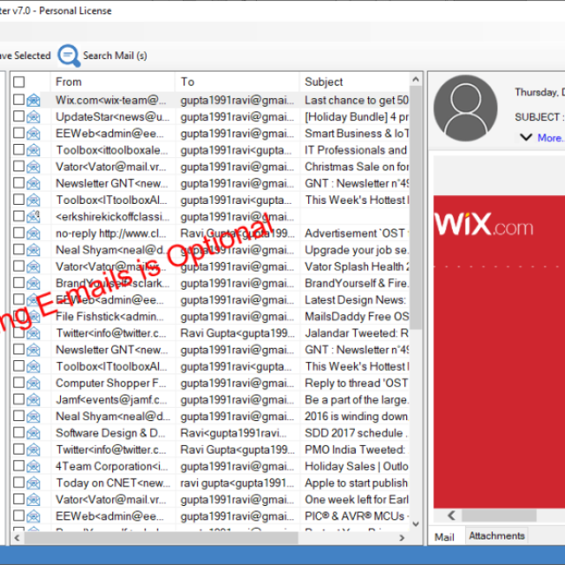The height and width of the screenshot is (565, 565).
Task: Click envelope icon of Vator Splash Health row
Action: (34, 267)
